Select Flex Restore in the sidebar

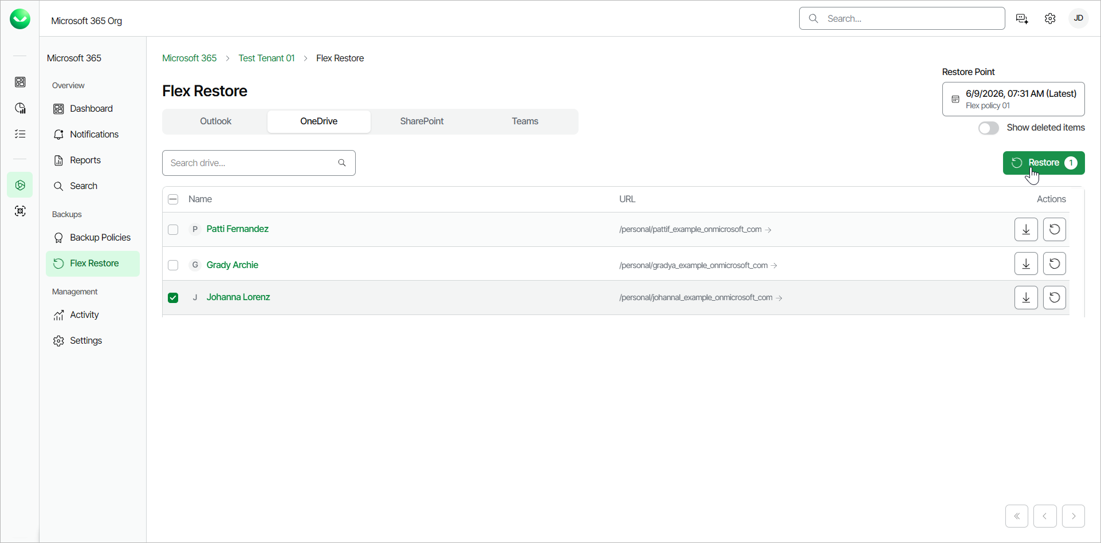tap(93, 263)
